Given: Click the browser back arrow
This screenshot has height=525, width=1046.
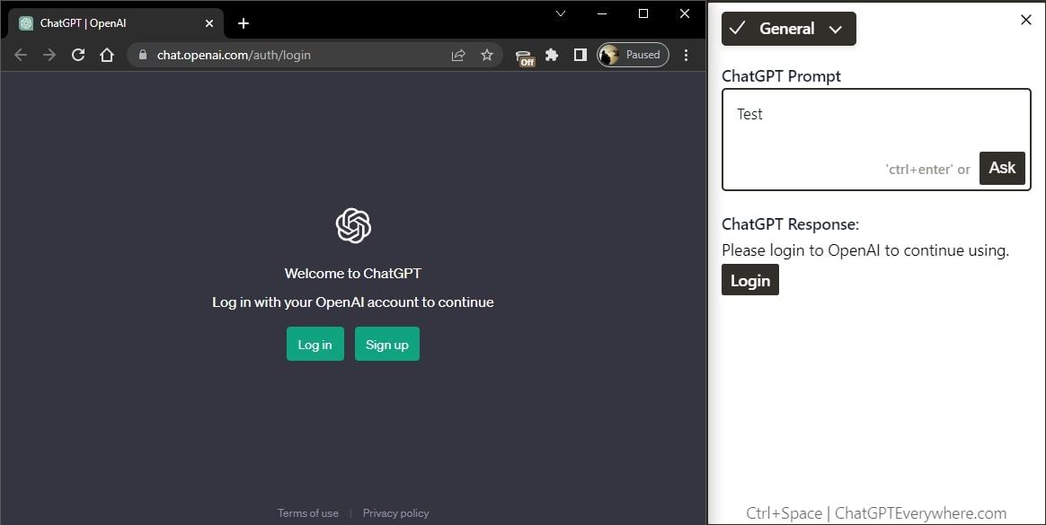Looking at the screenshot, I should [21, 56].
